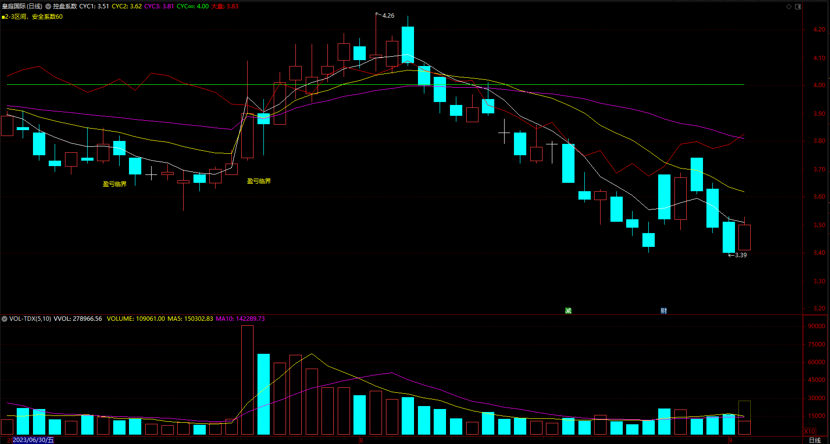Click the MA10: 142289.73 volume value
830x444 pixels.
(x=240, y=319)
